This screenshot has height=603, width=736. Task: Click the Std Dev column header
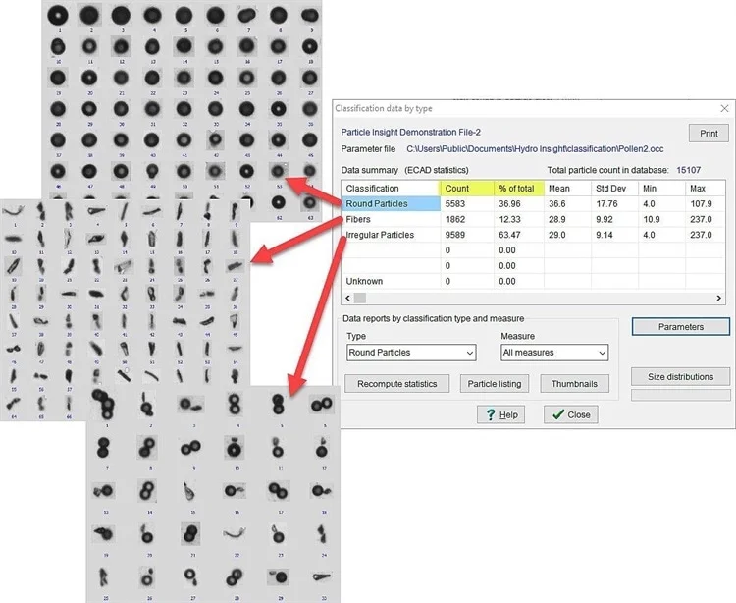[x=611, y=188]
